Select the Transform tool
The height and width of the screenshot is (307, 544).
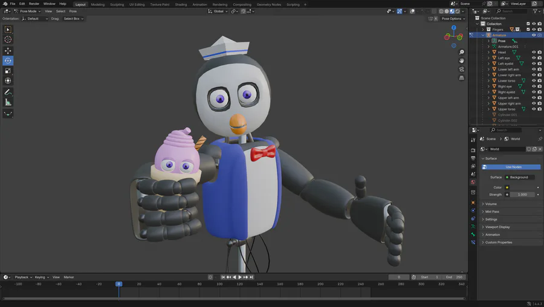tap(8, 81)
